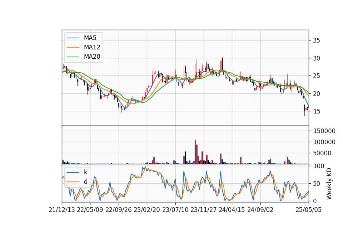Viewport: 343px width, 247px height.
Task: Click the price axis value 15
Action: (x=317, y=111)
